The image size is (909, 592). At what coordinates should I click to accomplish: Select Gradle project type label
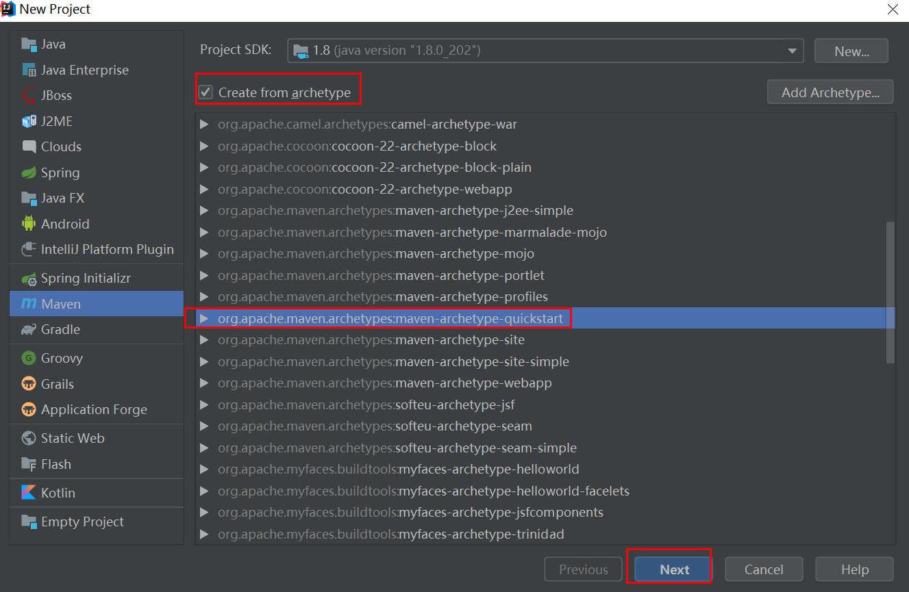(x=60, y=329)
